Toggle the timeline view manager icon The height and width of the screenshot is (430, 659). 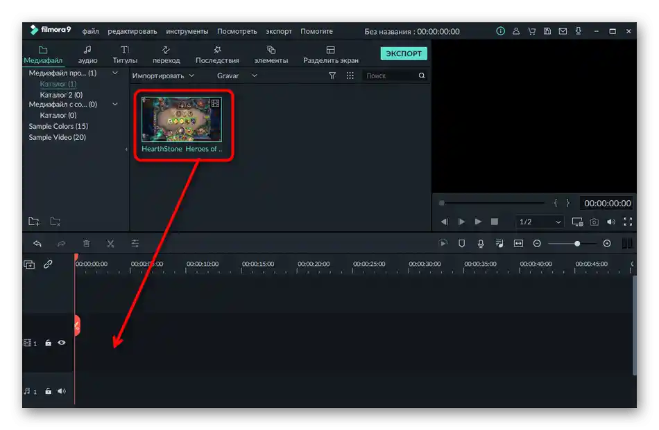(x=626, y=243)
